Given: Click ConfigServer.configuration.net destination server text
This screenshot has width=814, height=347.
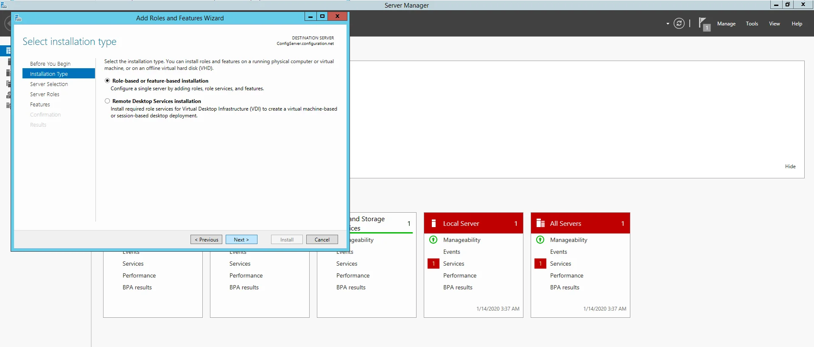Looking at the screenshot, I should [x=305, y=44].
